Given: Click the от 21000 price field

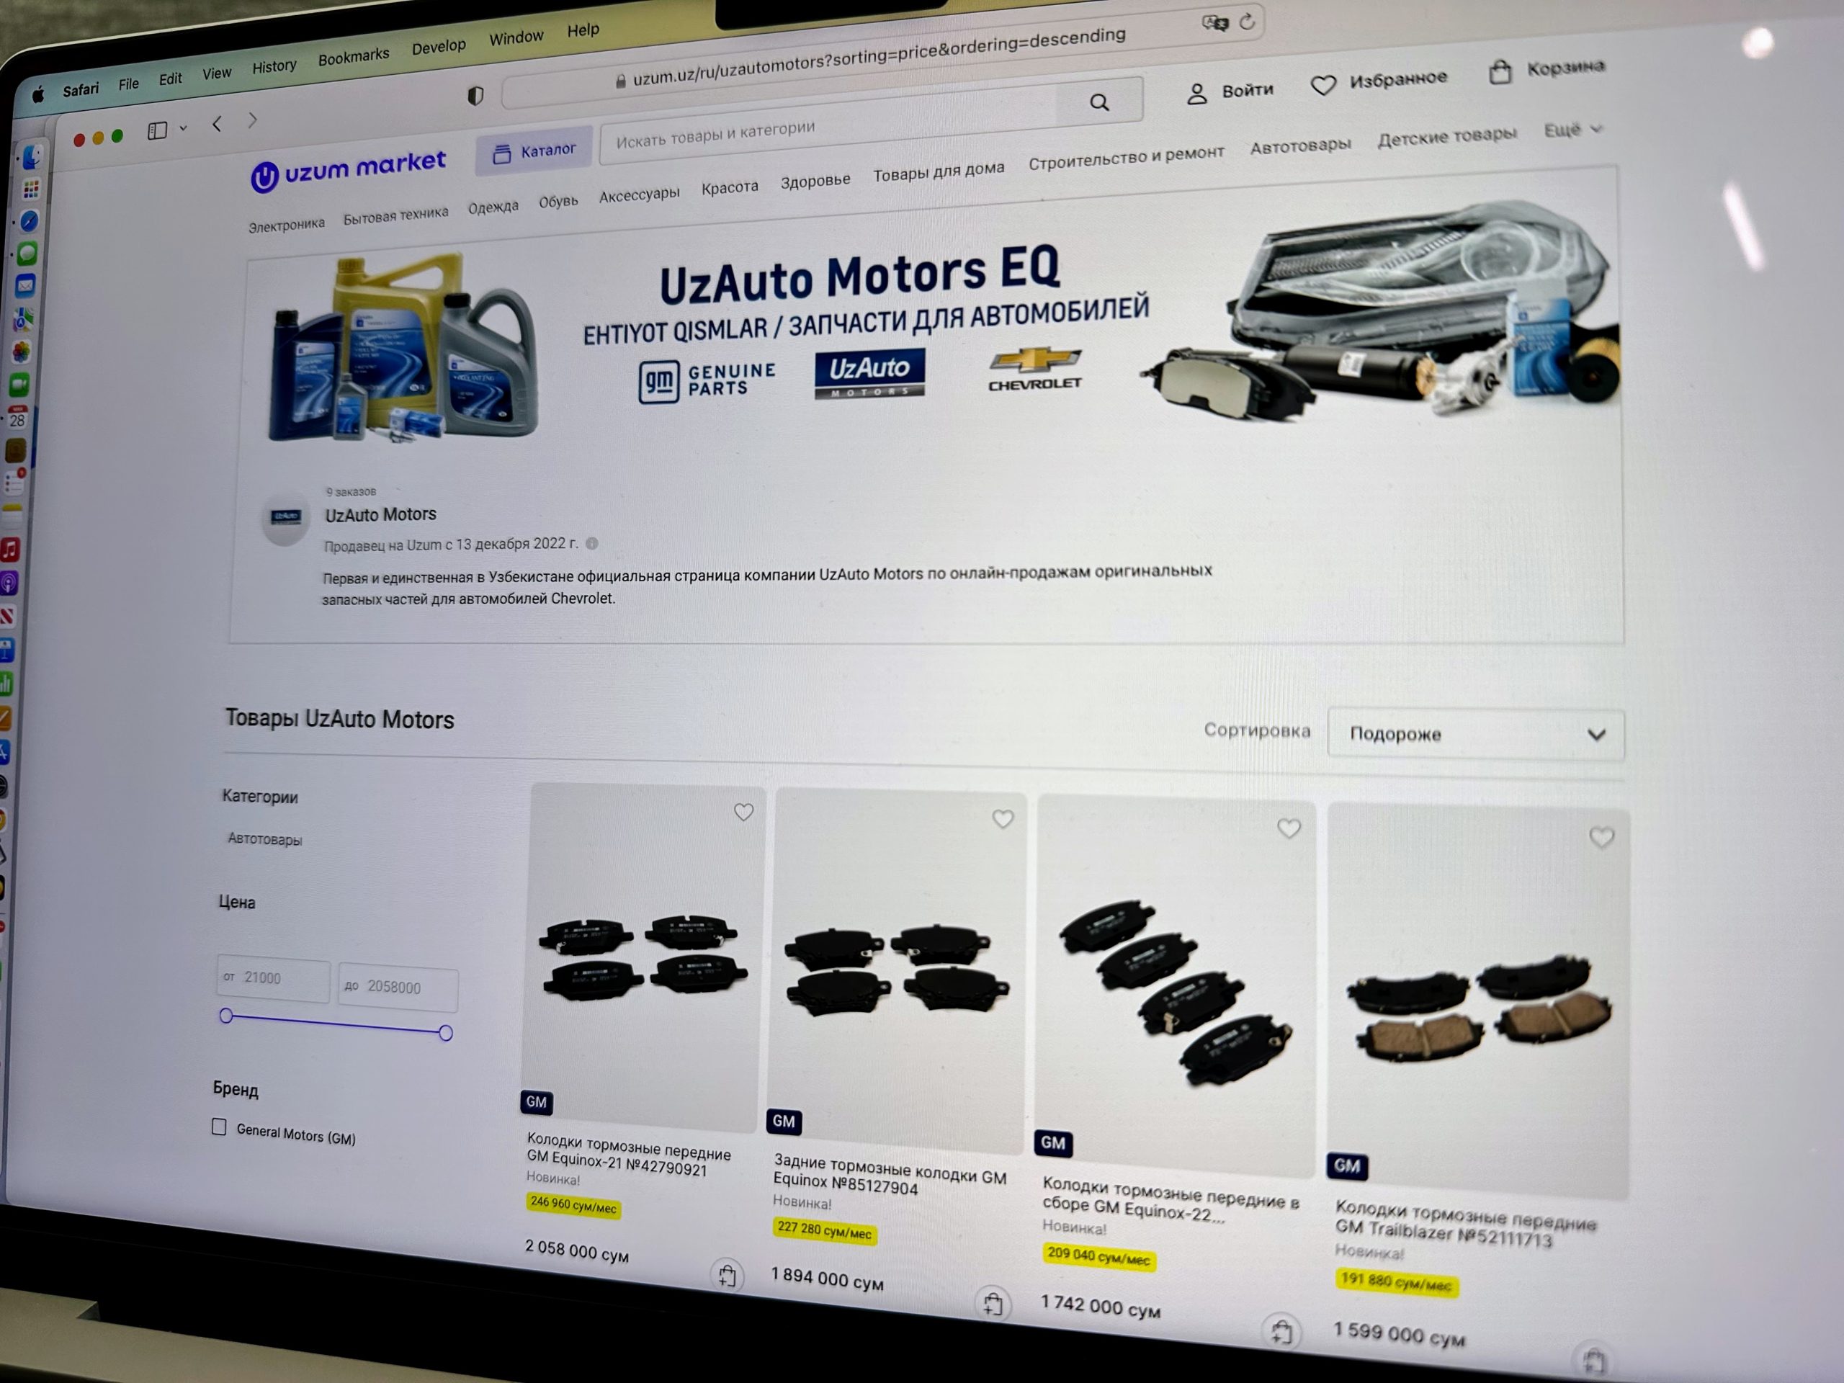Looking at the screenshot, I should (274, 979).
